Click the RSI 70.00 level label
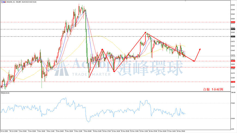This screenshot has height=133, width=237. (x=233, y=103)
